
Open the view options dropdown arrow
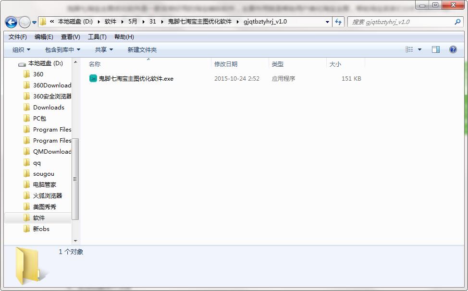pyautogui.click(x=419, y=49)
